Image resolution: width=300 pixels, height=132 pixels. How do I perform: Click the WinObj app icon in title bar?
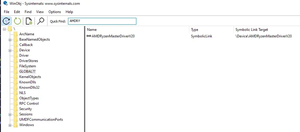(x=5, y=3)
